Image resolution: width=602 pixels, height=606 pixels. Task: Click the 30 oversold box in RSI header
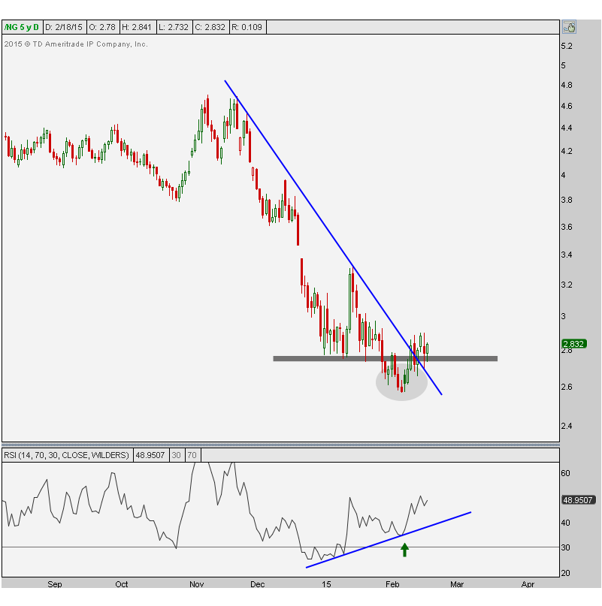click(176, 455)
